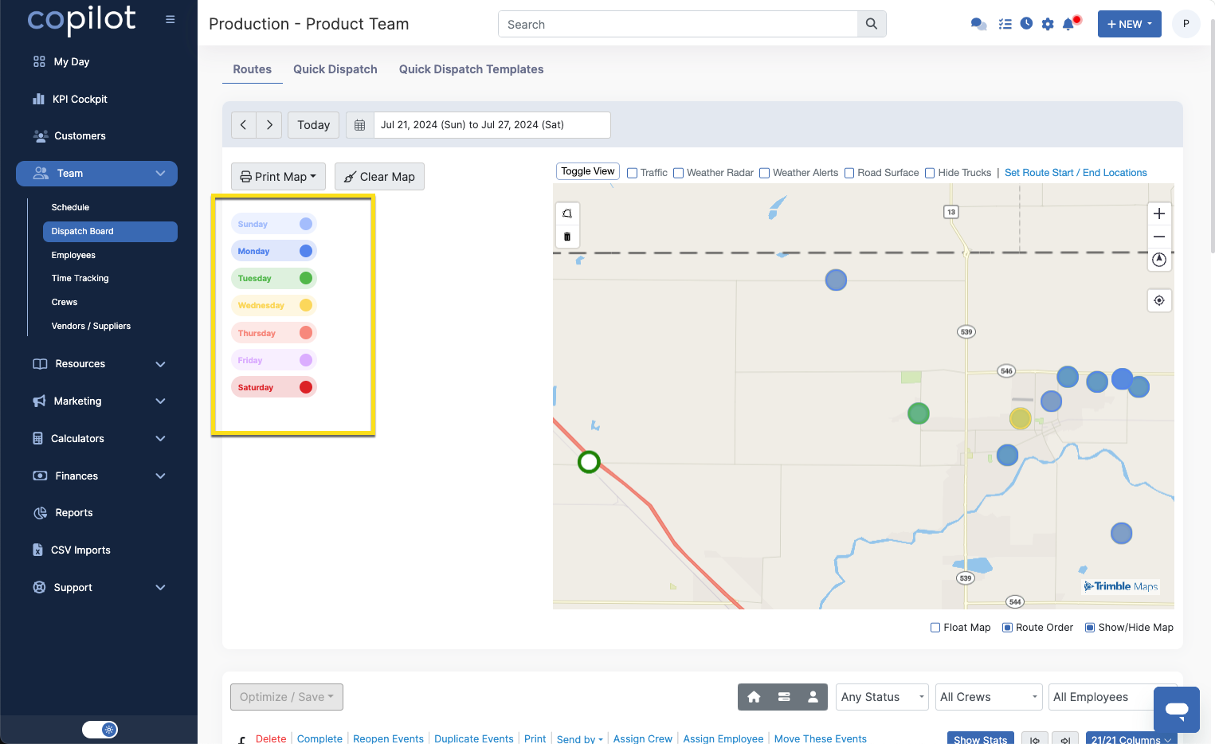The width and height of the screenshot is (1215, 744).
Task: Click Clear Map button
Action: pos(379,177)
